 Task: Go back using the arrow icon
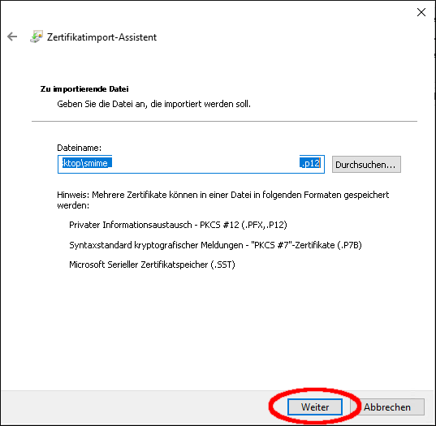12,37
